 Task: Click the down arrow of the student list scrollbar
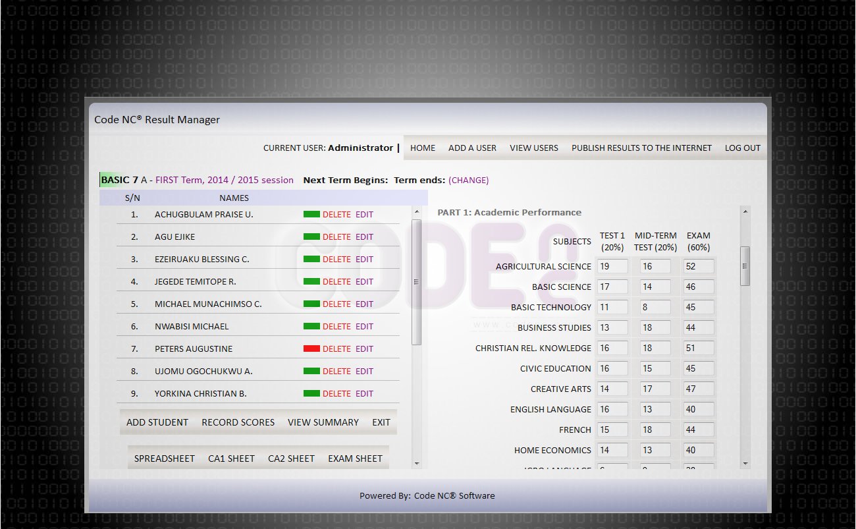pos(416,463)
